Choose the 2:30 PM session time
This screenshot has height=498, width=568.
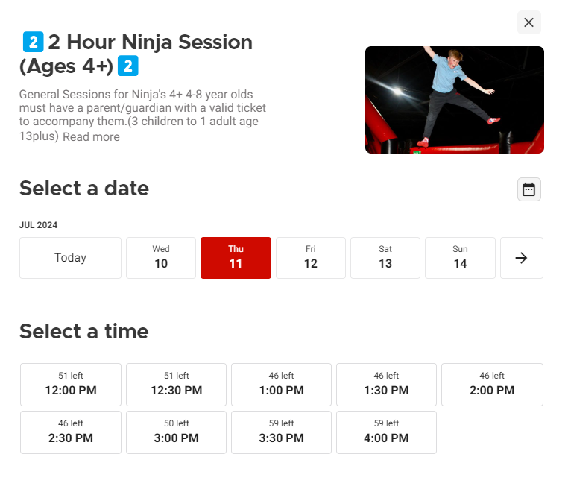tap(71, 432)
